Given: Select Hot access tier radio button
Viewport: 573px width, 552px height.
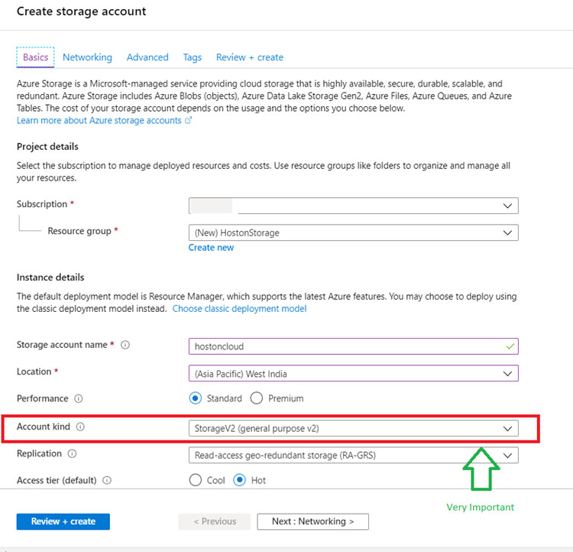Looking at the screenshot, I should click(x=241, y=480).
